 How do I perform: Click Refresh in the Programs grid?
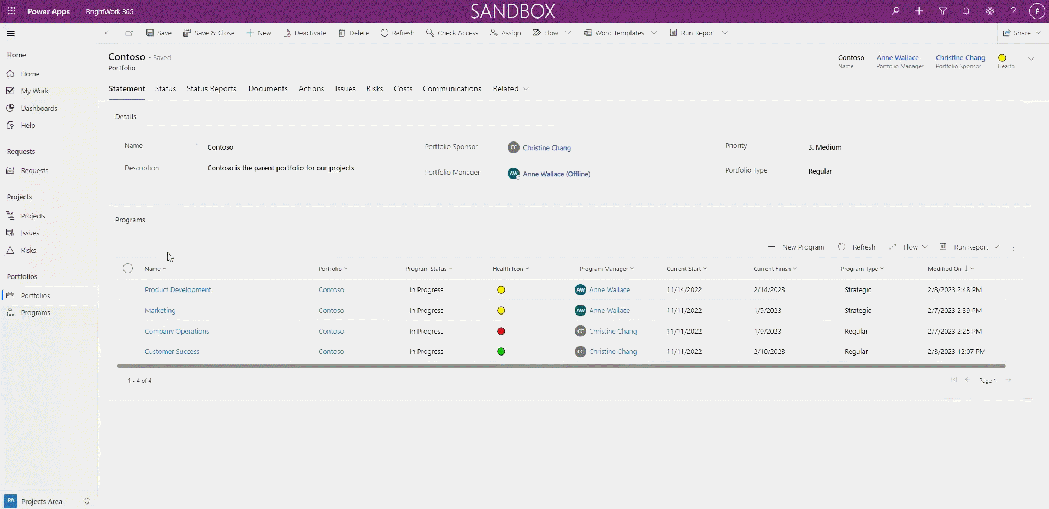(857, 247)
